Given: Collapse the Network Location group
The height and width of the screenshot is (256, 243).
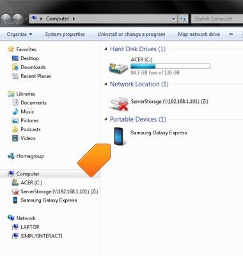Looking at the screenshot, I should tap(106, 84).
